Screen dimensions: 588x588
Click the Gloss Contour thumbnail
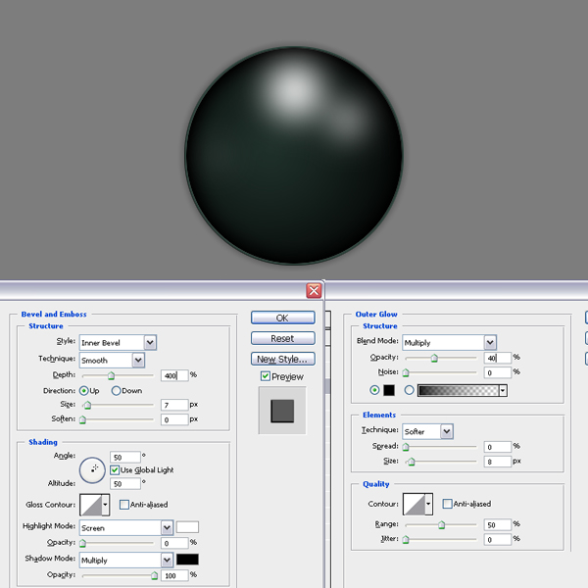click(91, 505)
